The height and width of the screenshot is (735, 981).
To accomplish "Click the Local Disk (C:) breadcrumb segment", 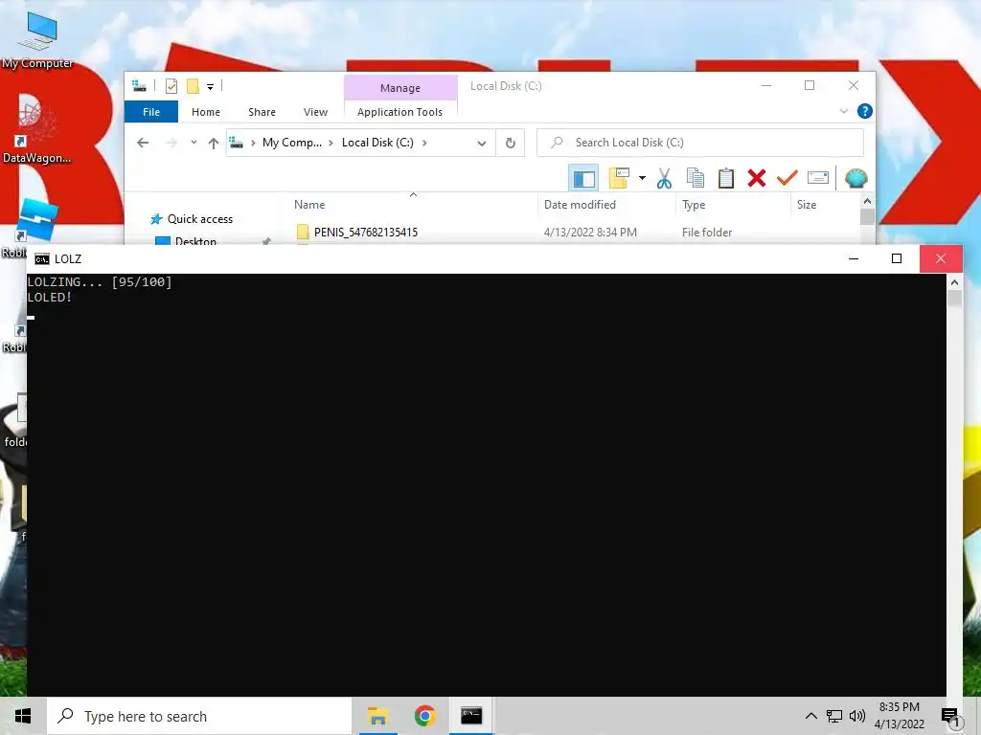I will click(x=377, y=143).
